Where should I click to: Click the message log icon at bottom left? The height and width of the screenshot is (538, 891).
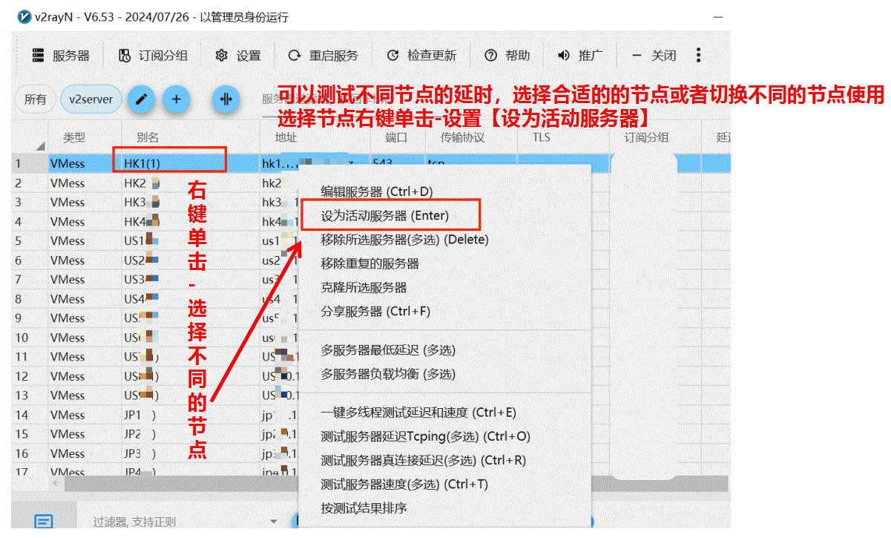point(44,522)
